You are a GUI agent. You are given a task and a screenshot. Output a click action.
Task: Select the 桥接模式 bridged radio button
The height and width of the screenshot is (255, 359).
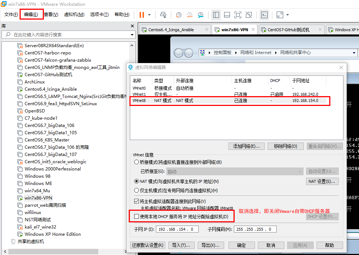(136, 162)
